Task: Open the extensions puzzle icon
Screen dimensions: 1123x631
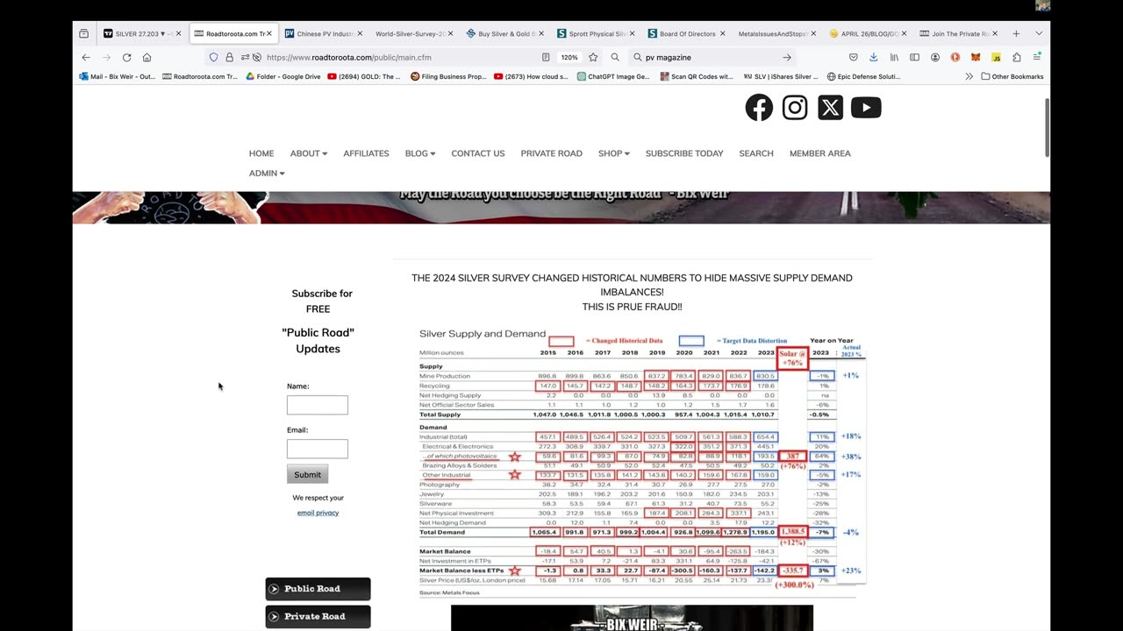Action: pyautogui.click(x=1016, y=57)
